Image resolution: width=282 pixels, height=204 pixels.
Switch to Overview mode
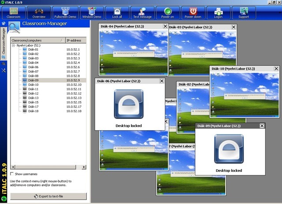[39, 12]
